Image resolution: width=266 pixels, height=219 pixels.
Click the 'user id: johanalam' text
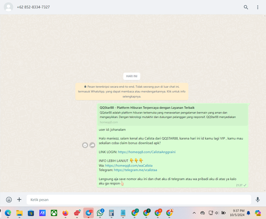112,130
